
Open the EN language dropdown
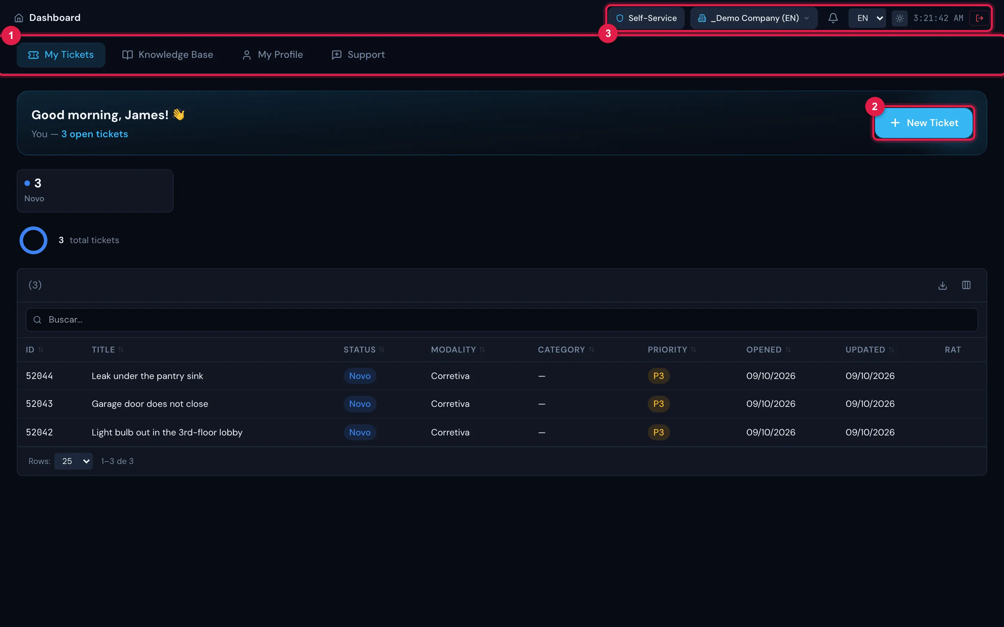867,18
